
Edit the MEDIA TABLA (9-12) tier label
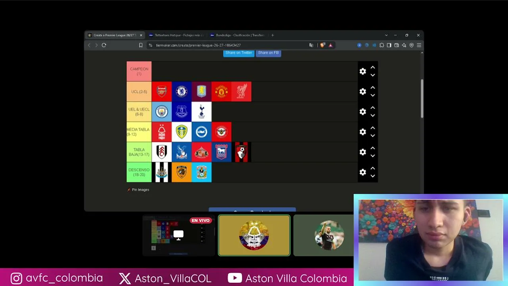coord(139,132)
